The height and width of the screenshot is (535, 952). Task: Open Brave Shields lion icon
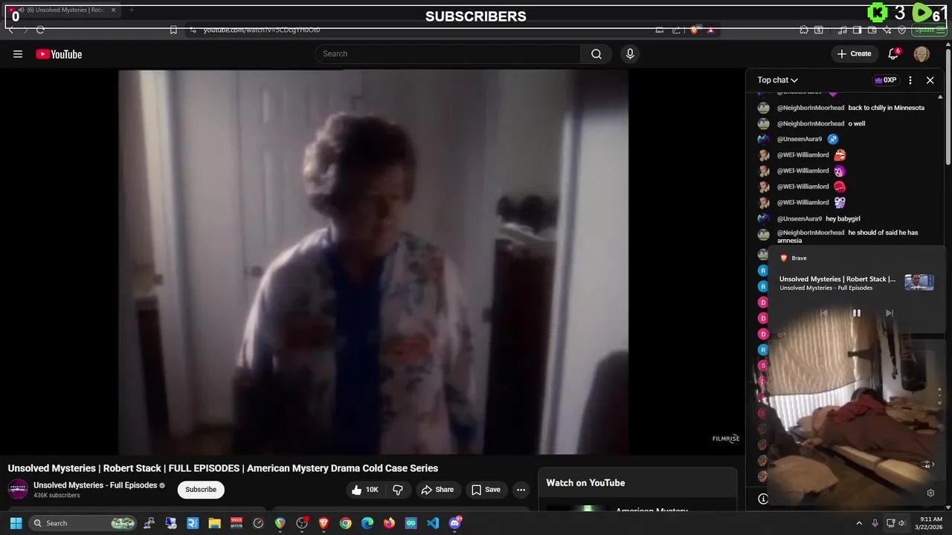point(694,30)
